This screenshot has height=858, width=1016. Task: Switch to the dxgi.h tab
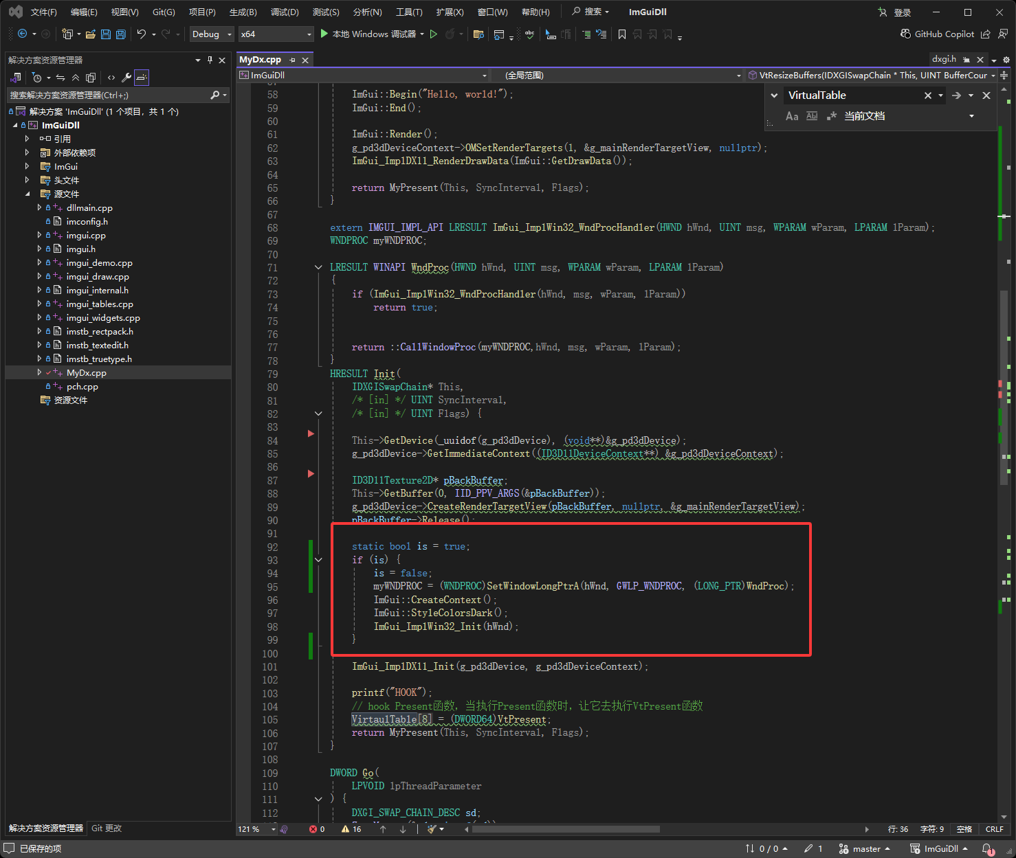point(944,59)
